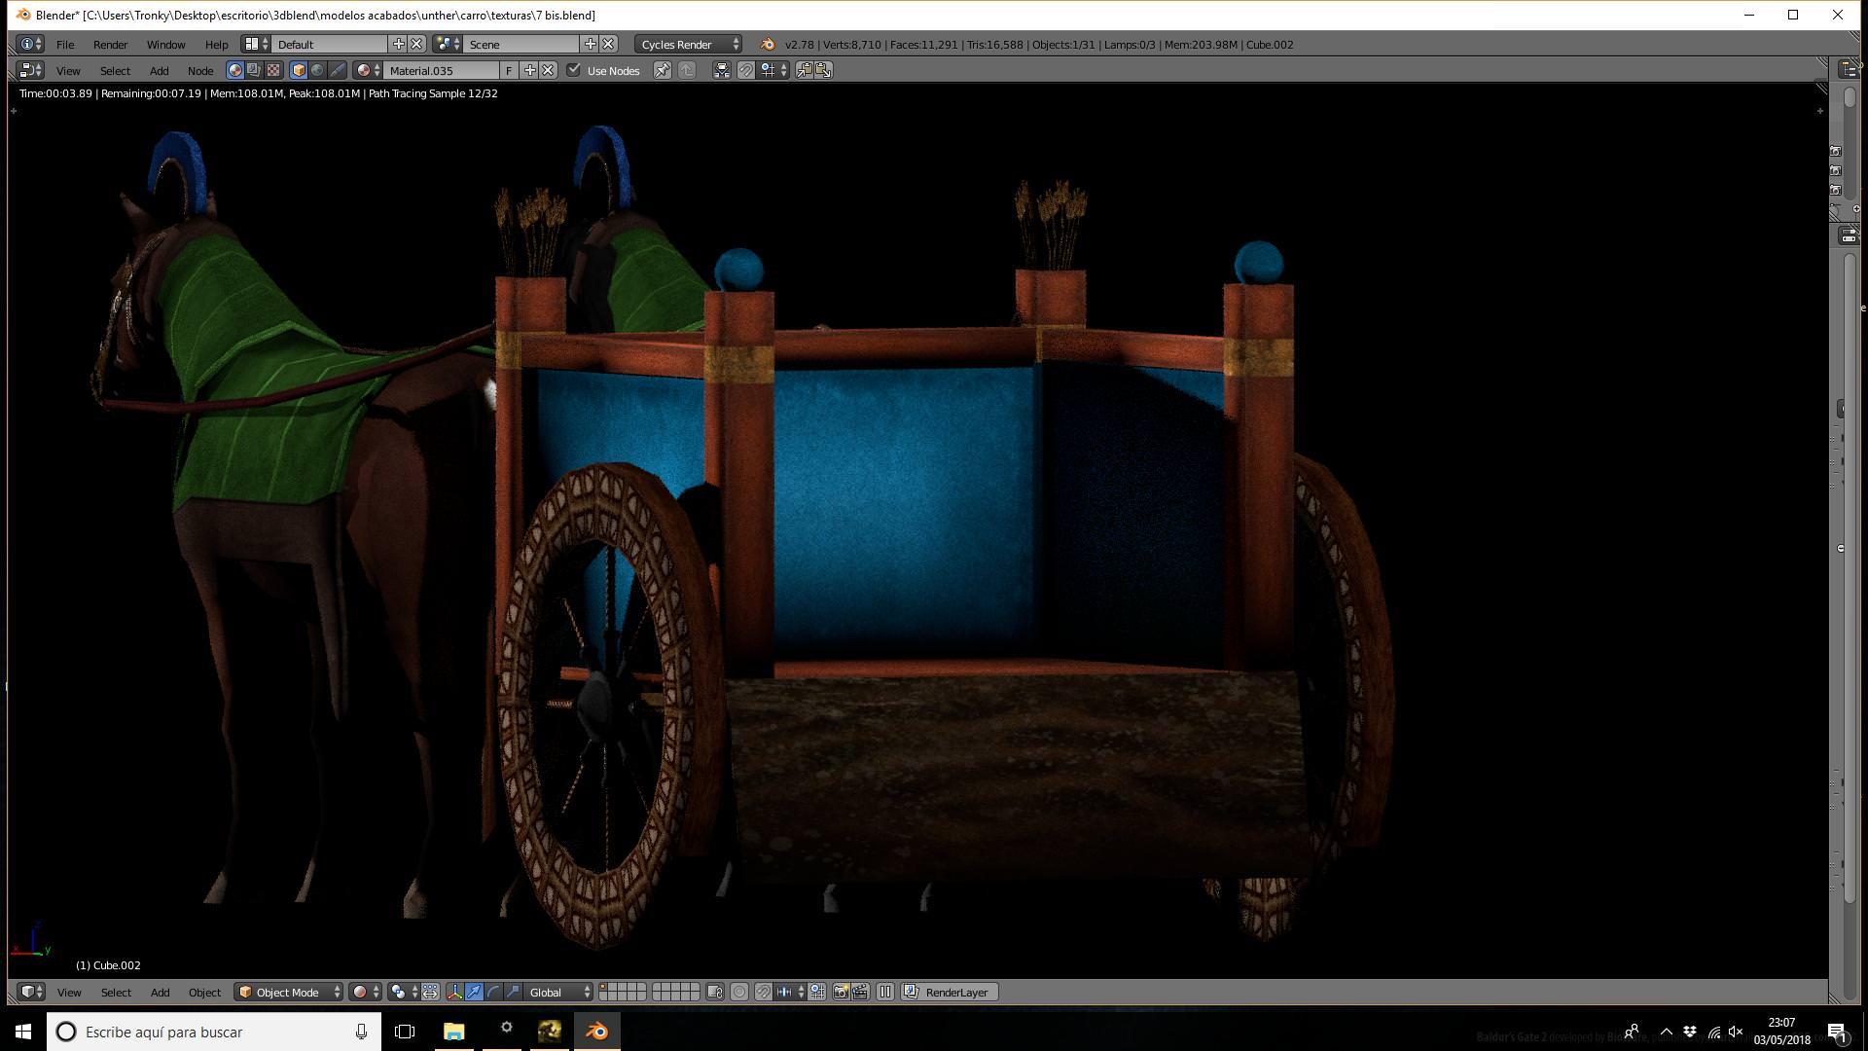Click the OpenGL render active viewport icon

click(x=841, y=992)
